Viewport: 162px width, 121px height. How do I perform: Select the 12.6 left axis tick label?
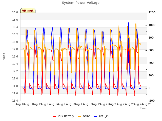tap(15, 56)
